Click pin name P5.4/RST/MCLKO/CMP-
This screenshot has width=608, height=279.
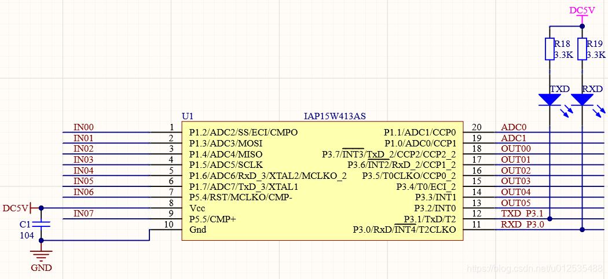241,197
